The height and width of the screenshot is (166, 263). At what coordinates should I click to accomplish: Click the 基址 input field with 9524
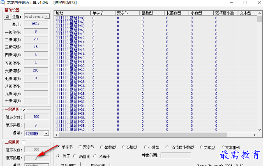[36, 24]
